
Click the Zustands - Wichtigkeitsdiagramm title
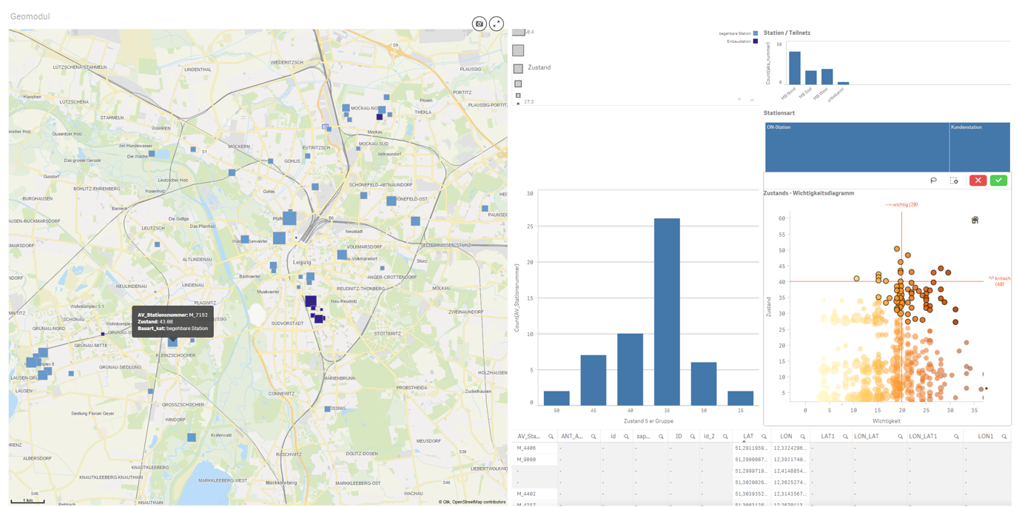[809, 193]
